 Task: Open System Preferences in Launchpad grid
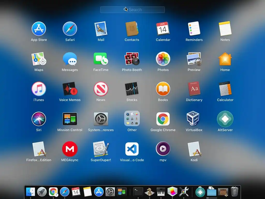101,119
